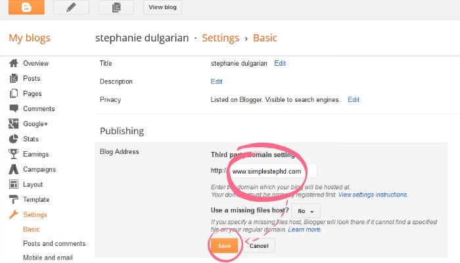460x263 pixels.
Task: Open Mobile and email settings
Action: pyautogui.click(x=48, y=258)
